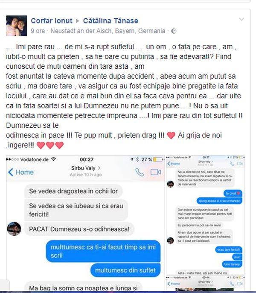Viewport: 256px width, 293px height.
Task: Tap the video icon in small chat screenshot
Action: (x=240, y=164)
